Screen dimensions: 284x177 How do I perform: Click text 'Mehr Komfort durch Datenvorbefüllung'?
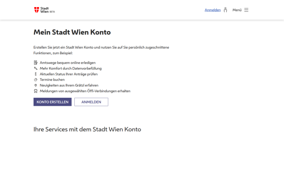[71, 68]
